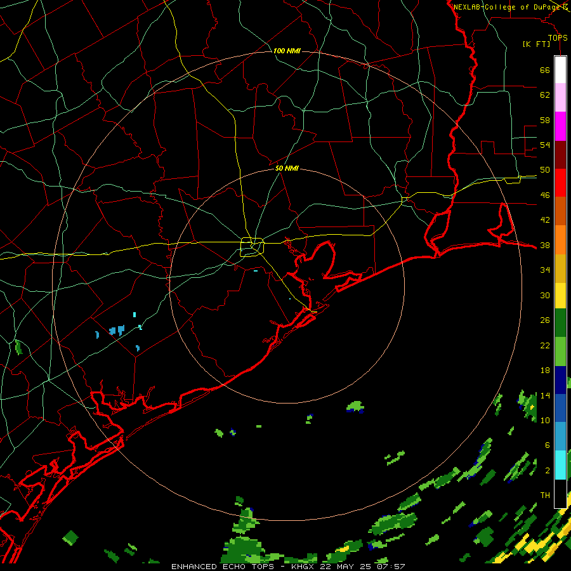Select the cyan color bar segment
Viewport: 571px width, 571px height.
pos(560,465)
